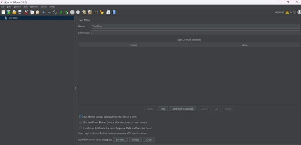
Task: Enable Functional Test Mode checkbox
Action: [81, 128]
